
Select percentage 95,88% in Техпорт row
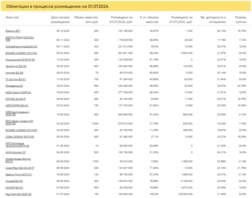(154, 66)
